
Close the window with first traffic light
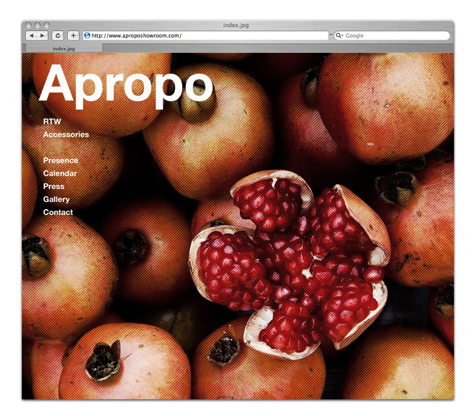(x=28, y=25)
